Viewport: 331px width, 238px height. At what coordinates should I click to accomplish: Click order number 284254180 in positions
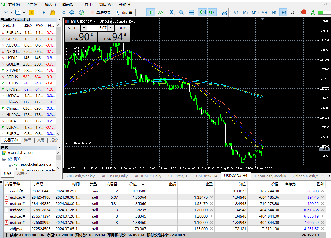click(x=41, y=197)
